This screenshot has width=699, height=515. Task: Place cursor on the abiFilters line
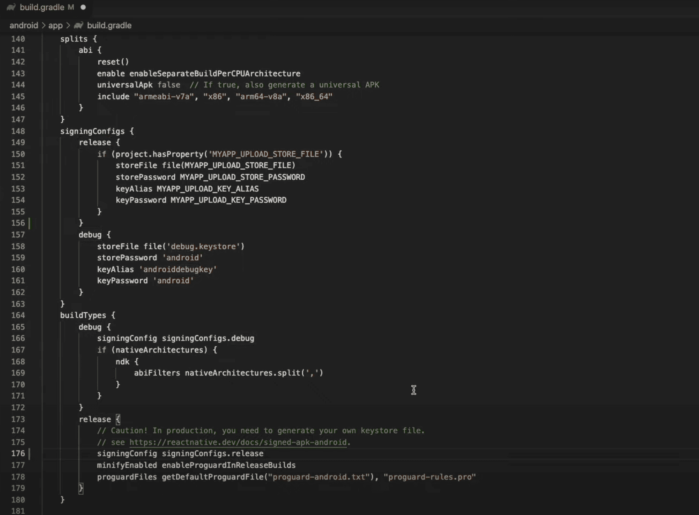tap(228, 373)
